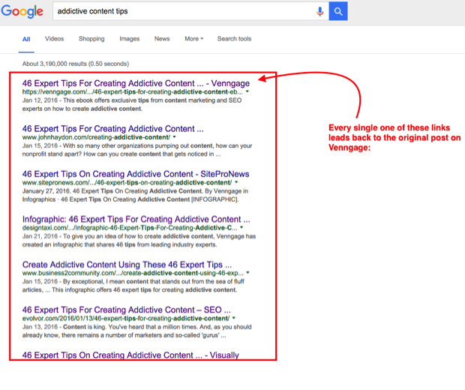Expand the More dropdown menu

pyautogui.click(x=193, y=39)
